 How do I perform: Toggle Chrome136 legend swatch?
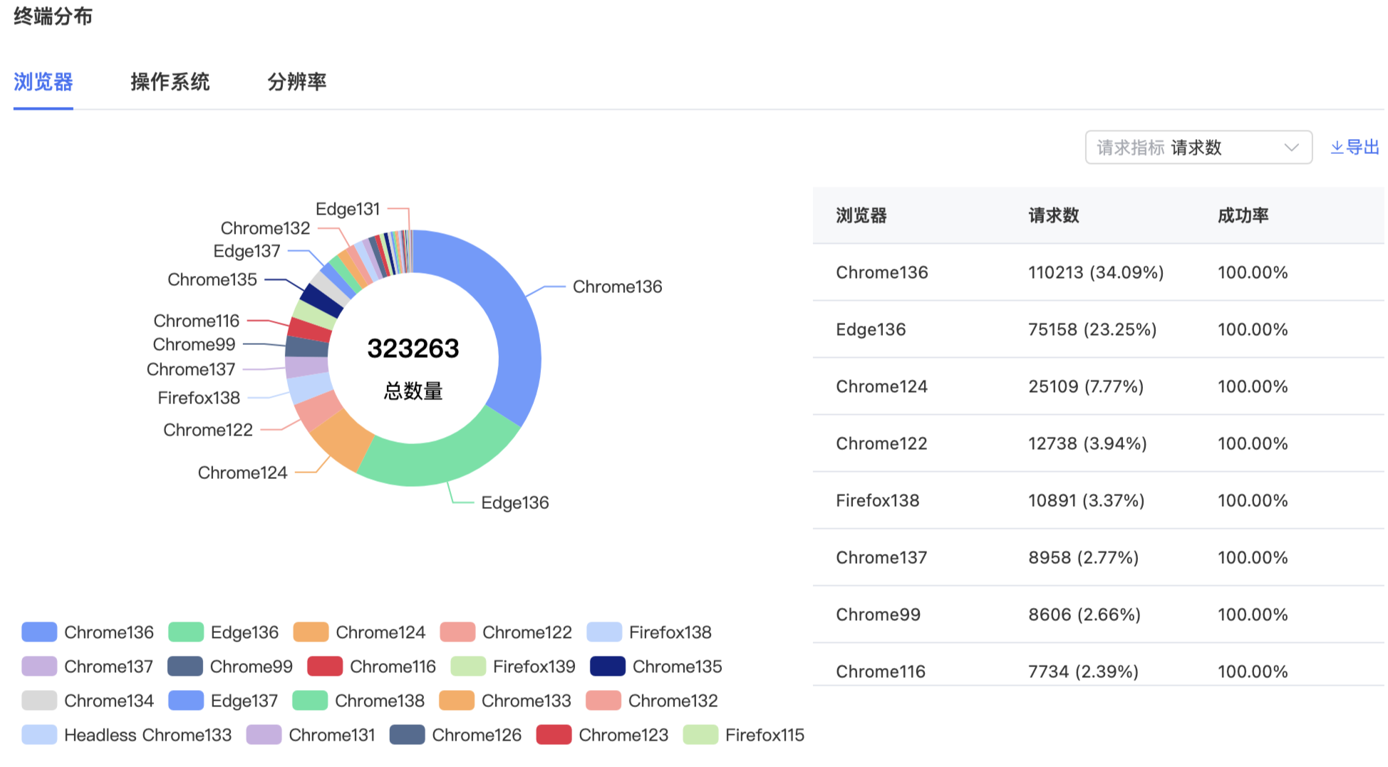(x=39, y=632)
